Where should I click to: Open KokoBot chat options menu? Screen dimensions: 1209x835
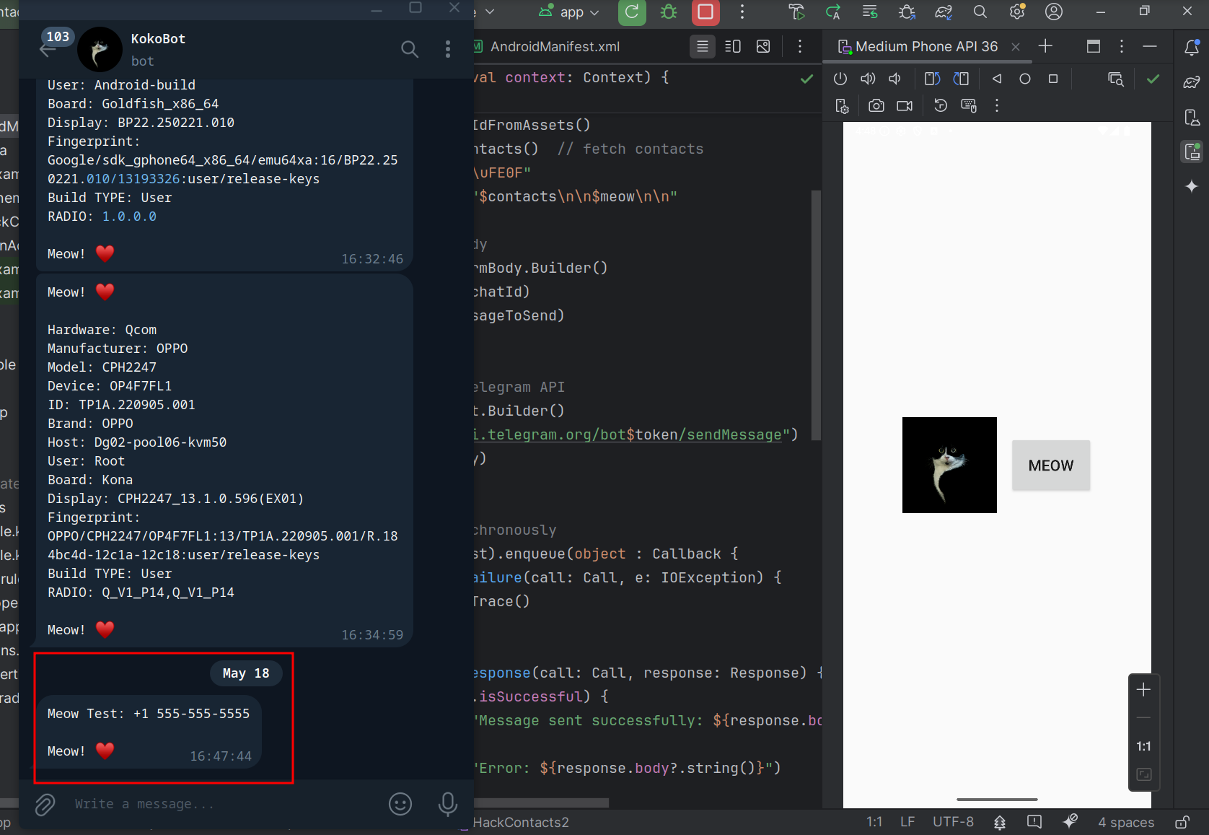point(448,49)
